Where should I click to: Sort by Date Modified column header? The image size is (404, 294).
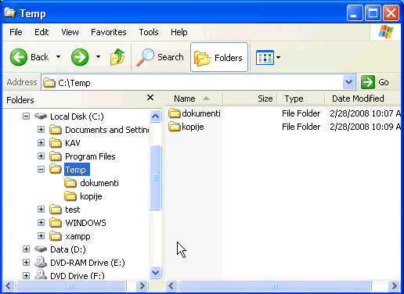coord(363,99)
